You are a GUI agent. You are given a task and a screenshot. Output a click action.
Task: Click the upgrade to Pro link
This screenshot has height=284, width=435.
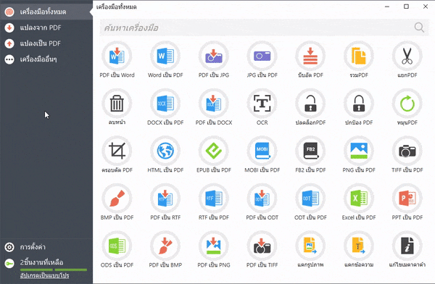click(44, 276)
